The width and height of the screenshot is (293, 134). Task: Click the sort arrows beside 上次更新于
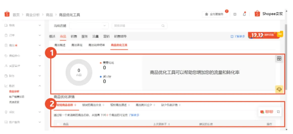(x=169, y=124)
